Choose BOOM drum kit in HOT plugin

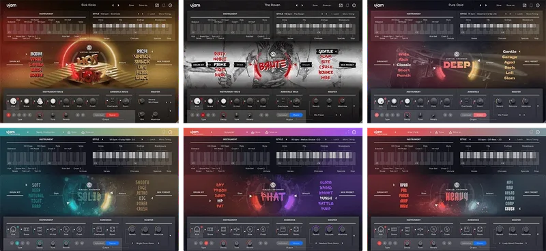[x=37, y=54]
